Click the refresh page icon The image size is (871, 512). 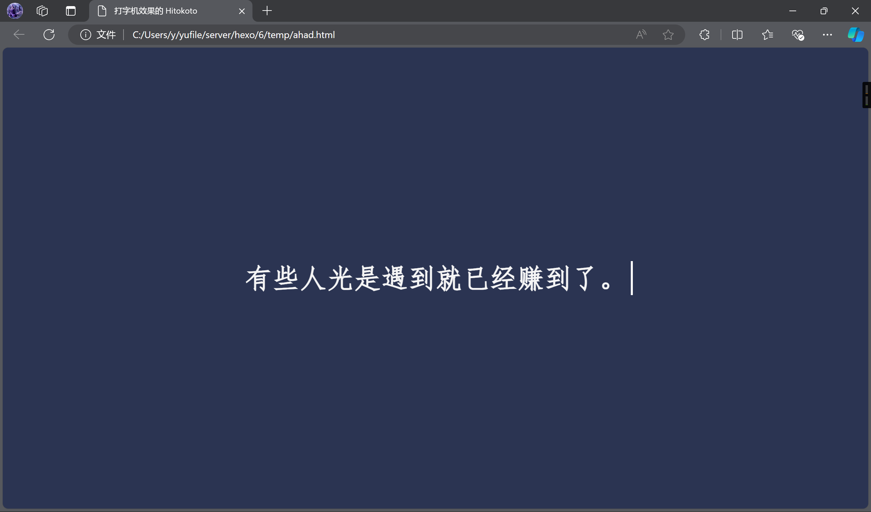[x=49, y=35]
